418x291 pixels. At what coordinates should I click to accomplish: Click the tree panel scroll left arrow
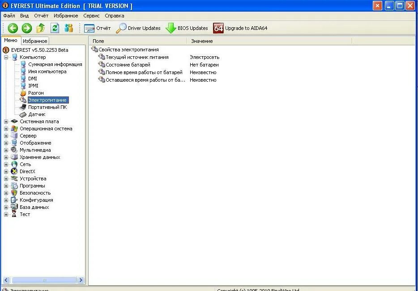pos(6,280)
